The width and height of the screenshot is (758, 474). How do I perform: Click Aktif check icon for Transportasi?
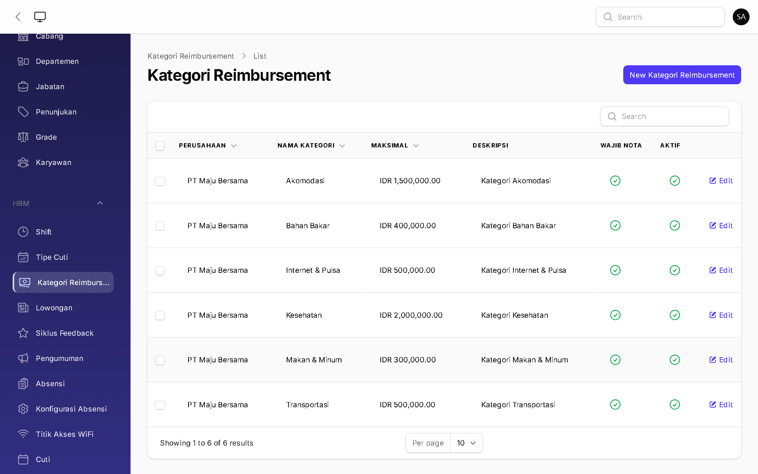674,404
